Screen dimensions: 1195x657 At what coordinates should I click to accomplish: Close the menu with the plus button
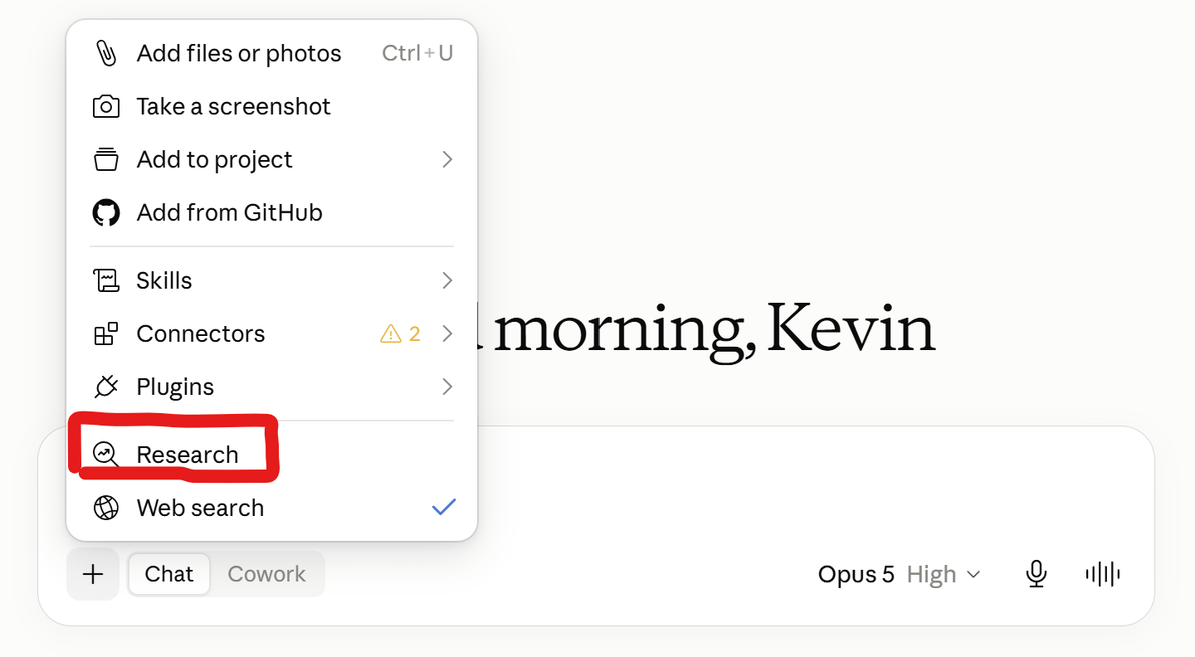click(x=93, y=574)
